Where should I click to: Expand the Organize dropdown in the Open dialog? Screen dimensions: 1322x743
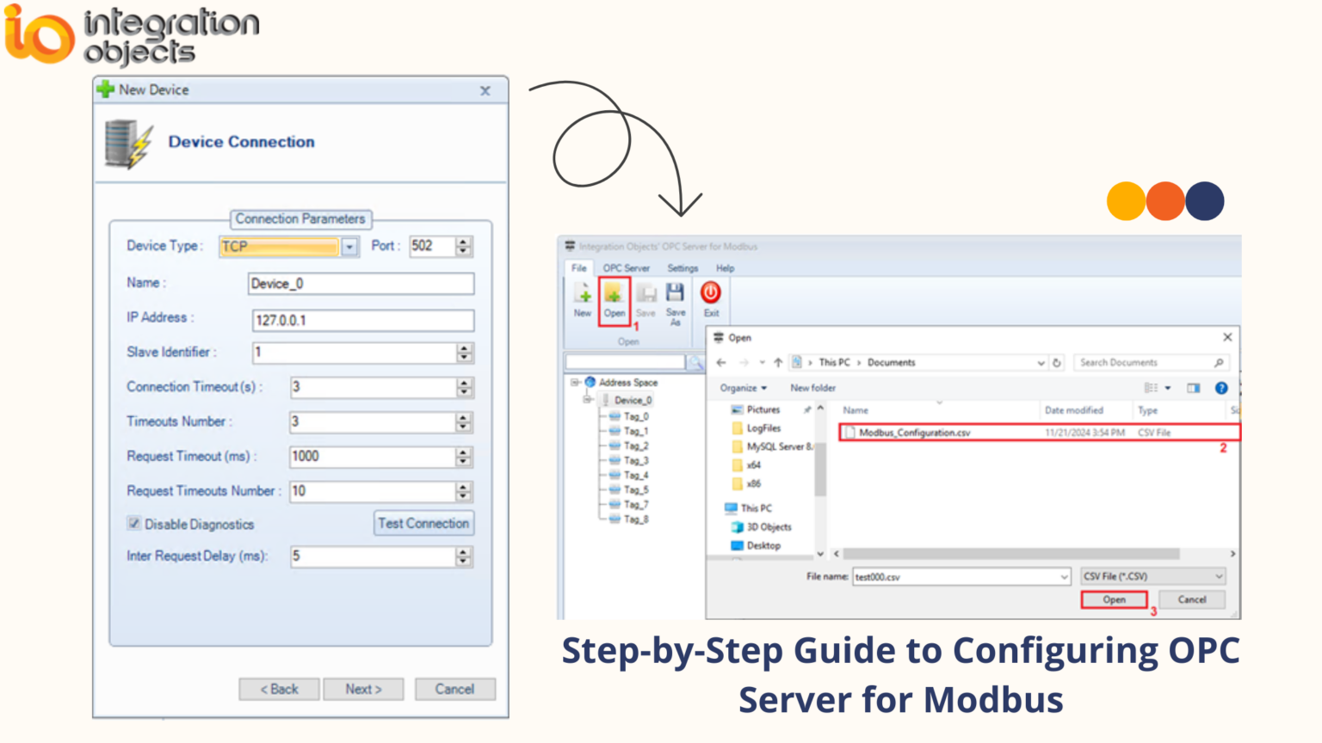pos(743,388)
